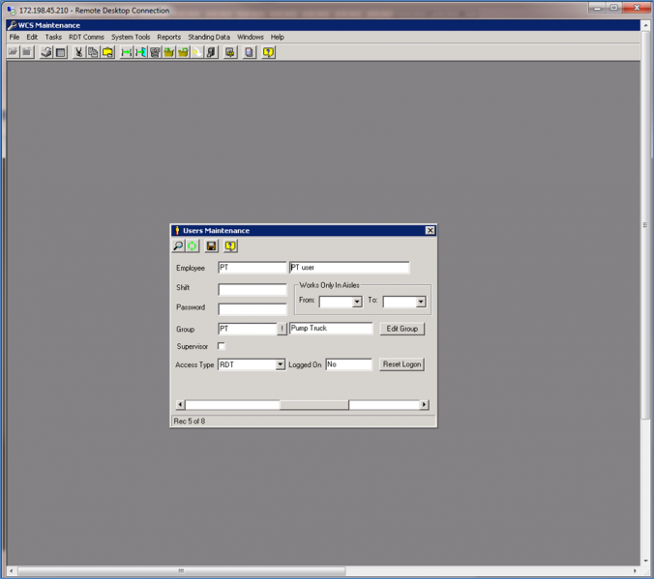Click the curved white arrow toolbar icon
The height and width of the screenshot is (579, 654).
coord(197,52)
